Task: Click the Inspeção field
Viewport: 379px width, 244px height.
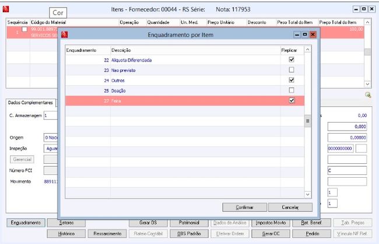Action: pyautogui.click(x=51, y=148)
